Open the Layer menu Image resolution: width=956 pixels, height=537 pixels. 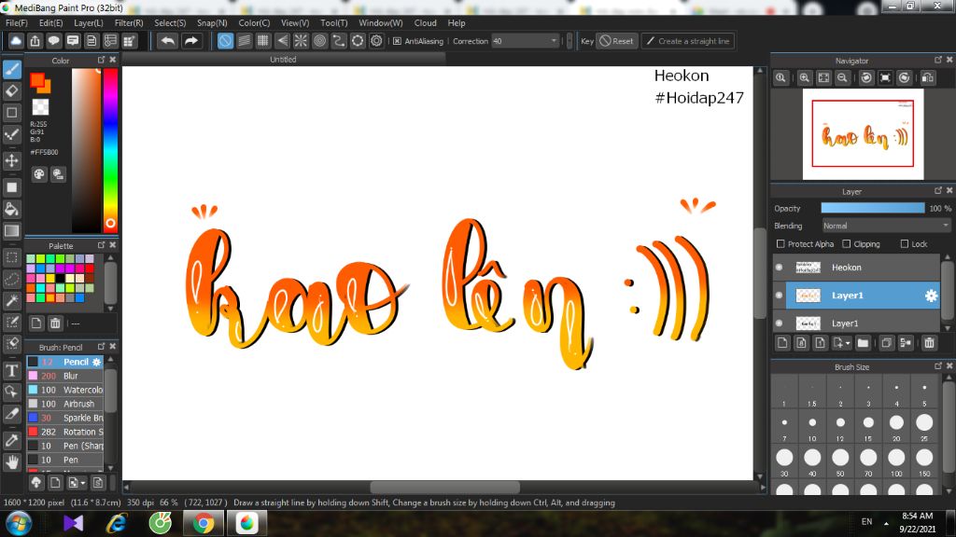[89, 22]
